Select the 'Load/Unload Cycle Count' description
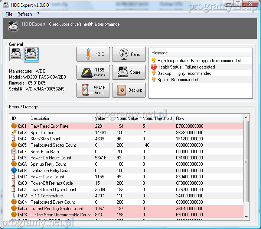This screenshot has width=261, height=229. tap(53, 190)
